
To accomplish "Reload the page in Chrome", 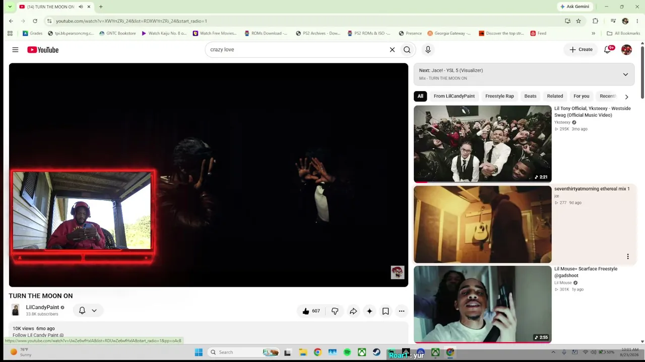I will tap(35, 21).
